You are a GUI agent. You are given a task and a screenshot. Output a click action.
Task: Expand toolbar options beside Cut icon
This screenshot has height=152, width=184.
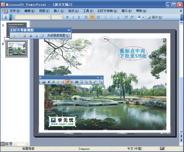tap(11, 17)
